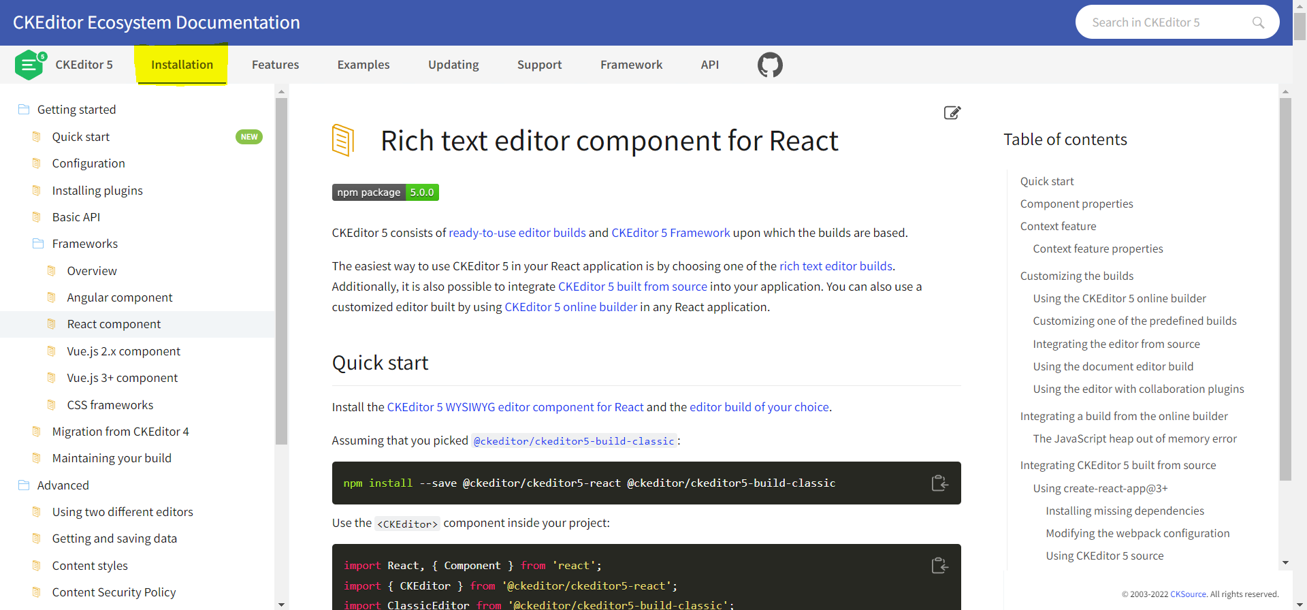Click the edit page pencil icon
This screenshot has width=1307, height=610.
pos(952,112)
